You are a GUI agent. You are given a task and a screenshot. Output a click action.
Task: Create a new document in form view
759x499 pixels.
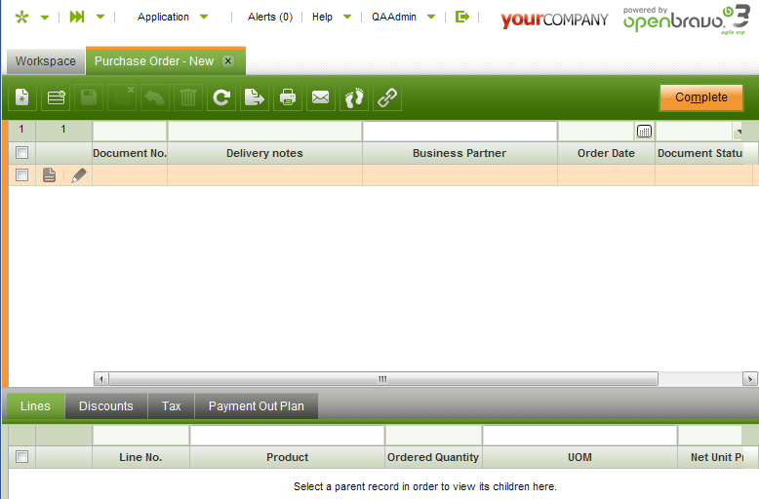click(x=22, y=97)
